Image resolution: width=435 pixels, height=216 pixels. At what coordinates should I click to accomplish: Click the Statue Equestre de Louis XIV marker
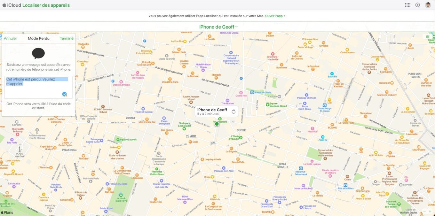coord(162,180)
